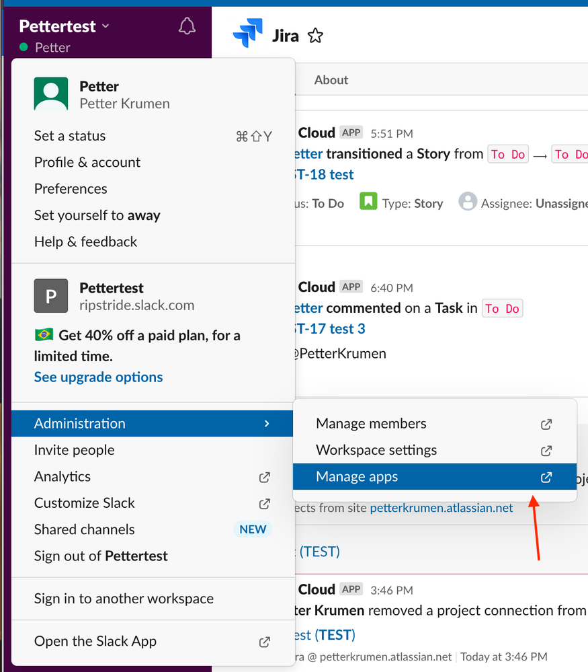
Task: Select Manage members in submenu
Action: coord(435,424)
